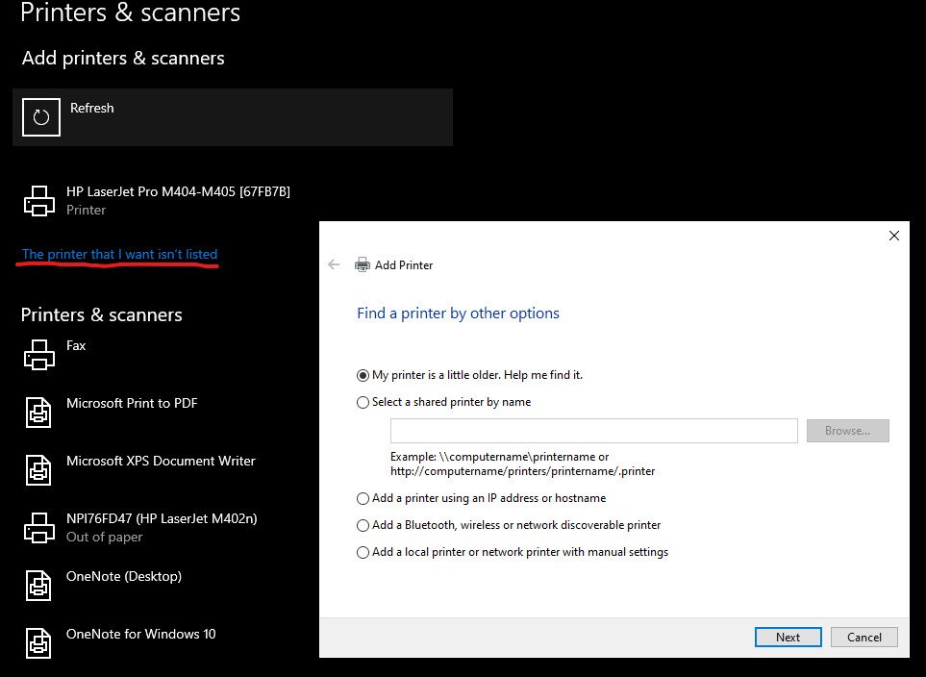Click the Microsoft Print to PDF icon
926x677 pixels.
(38, 413)
